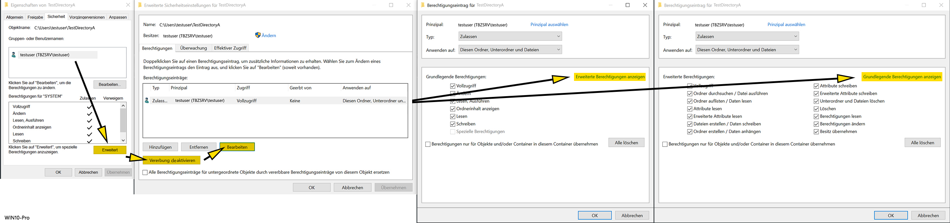Click the 'Erweiterte Berechtigungen anzeigen' link
Screen dimensions: 950x223
[x=610, y=77]
